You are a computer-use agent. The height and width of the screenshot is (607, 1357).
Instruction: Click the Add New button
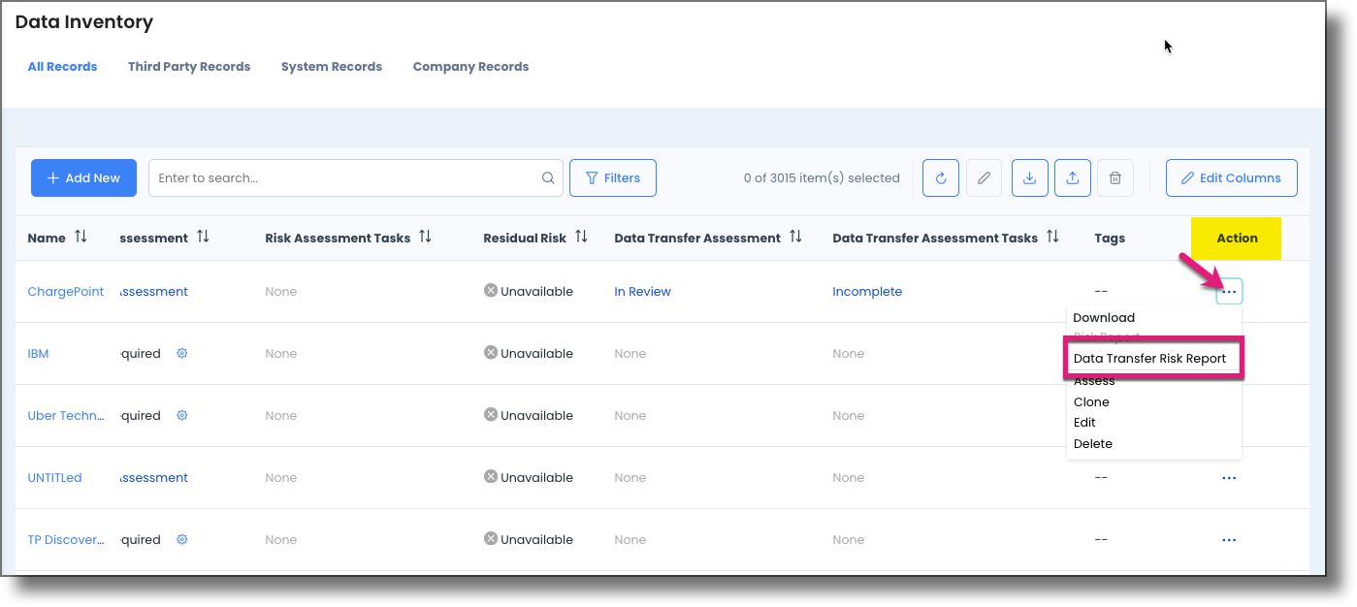[x=83, y=177]
